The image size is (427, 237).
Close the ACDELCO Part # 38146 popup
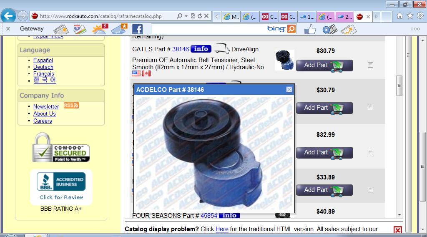[x=289, y=90]
